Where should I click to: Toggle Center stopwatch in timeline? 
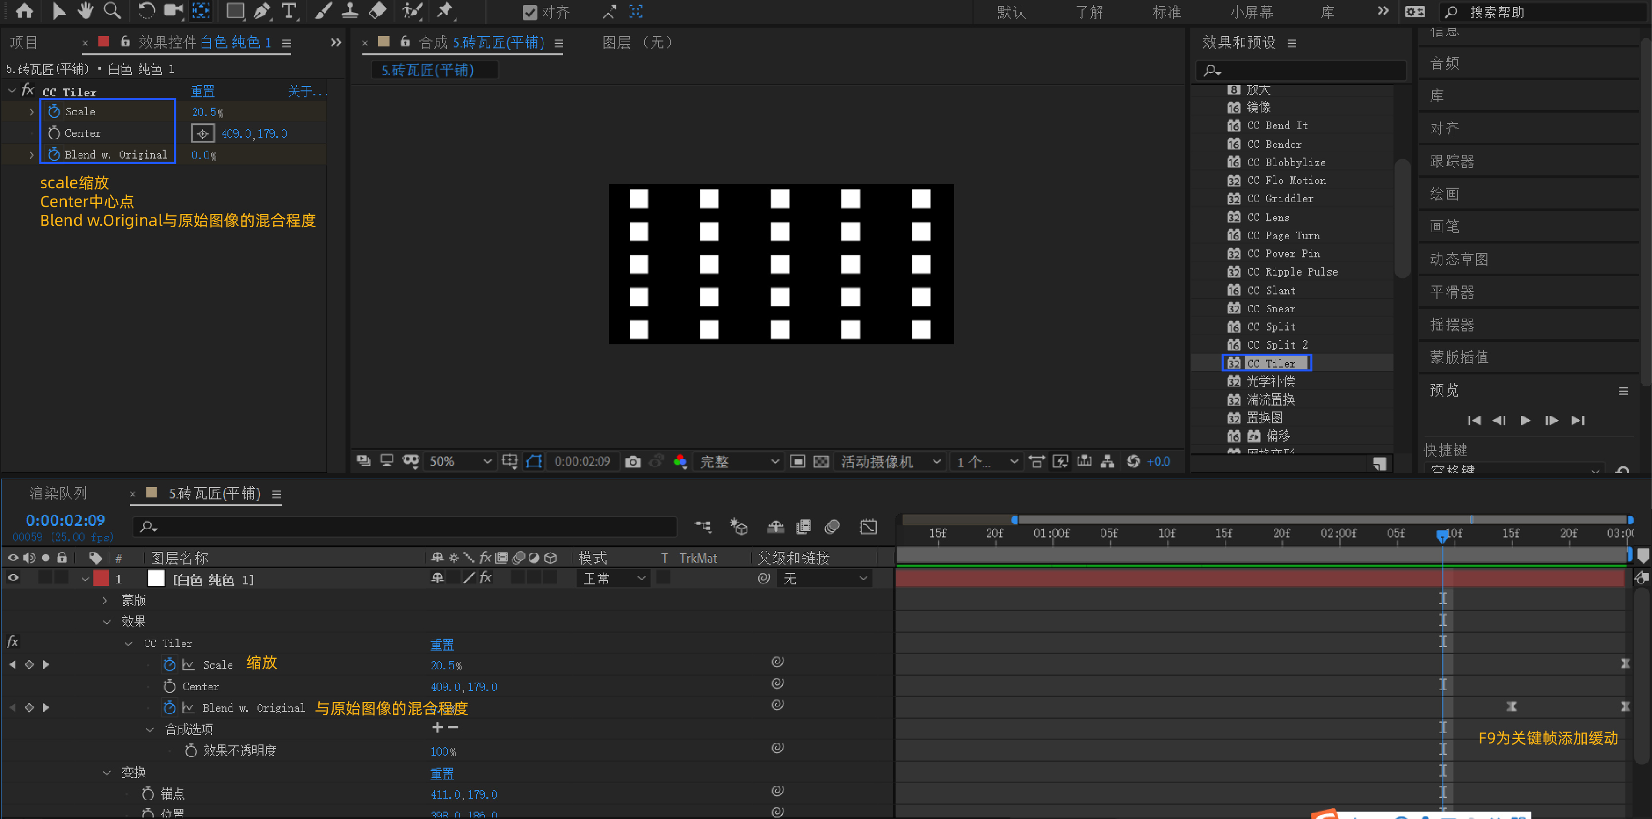170,686
